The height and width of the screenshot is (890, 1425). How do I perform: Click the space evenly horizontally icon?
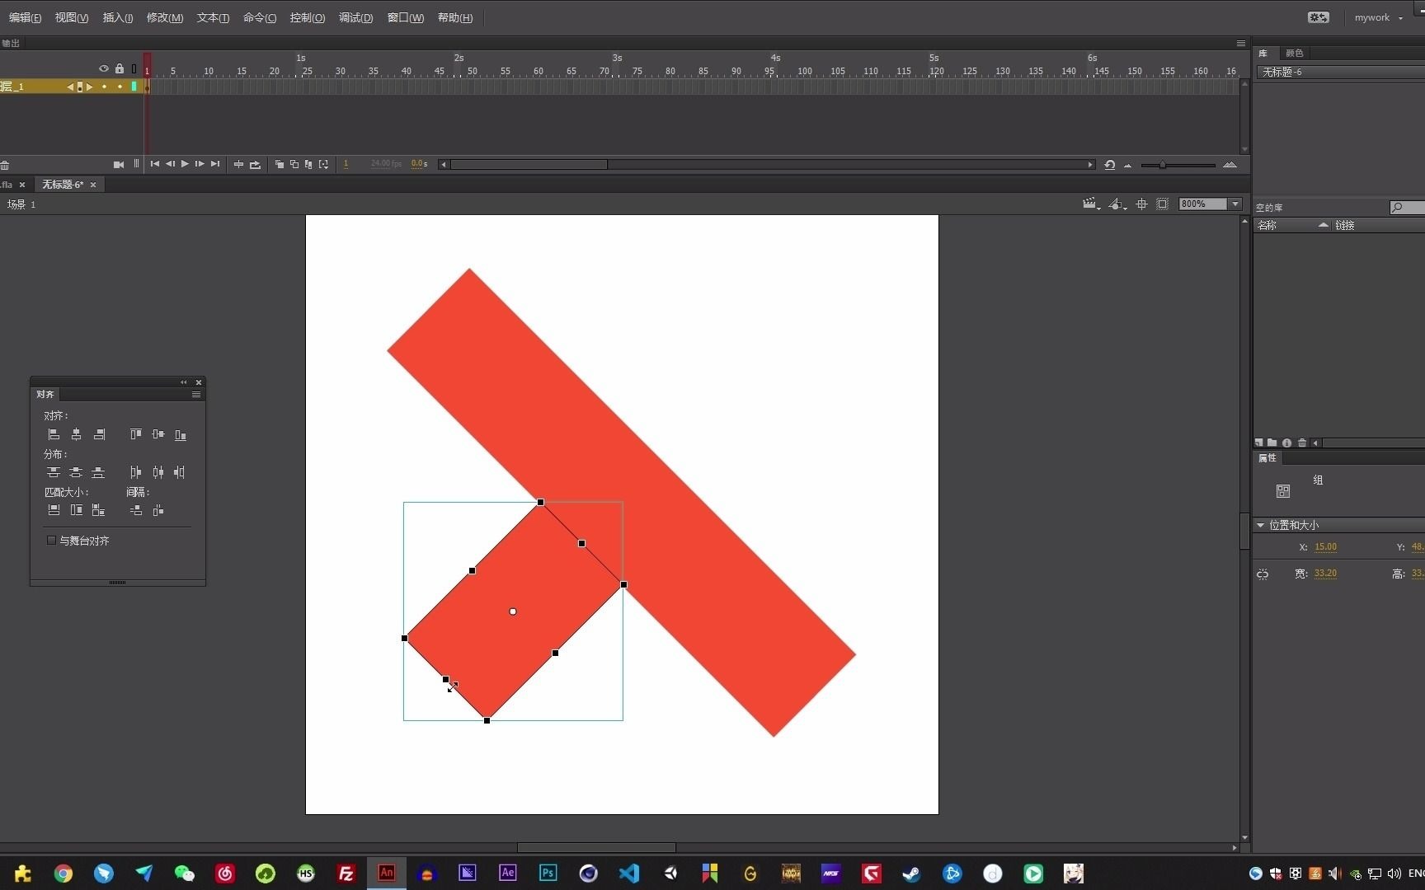[x=158, y=510]
